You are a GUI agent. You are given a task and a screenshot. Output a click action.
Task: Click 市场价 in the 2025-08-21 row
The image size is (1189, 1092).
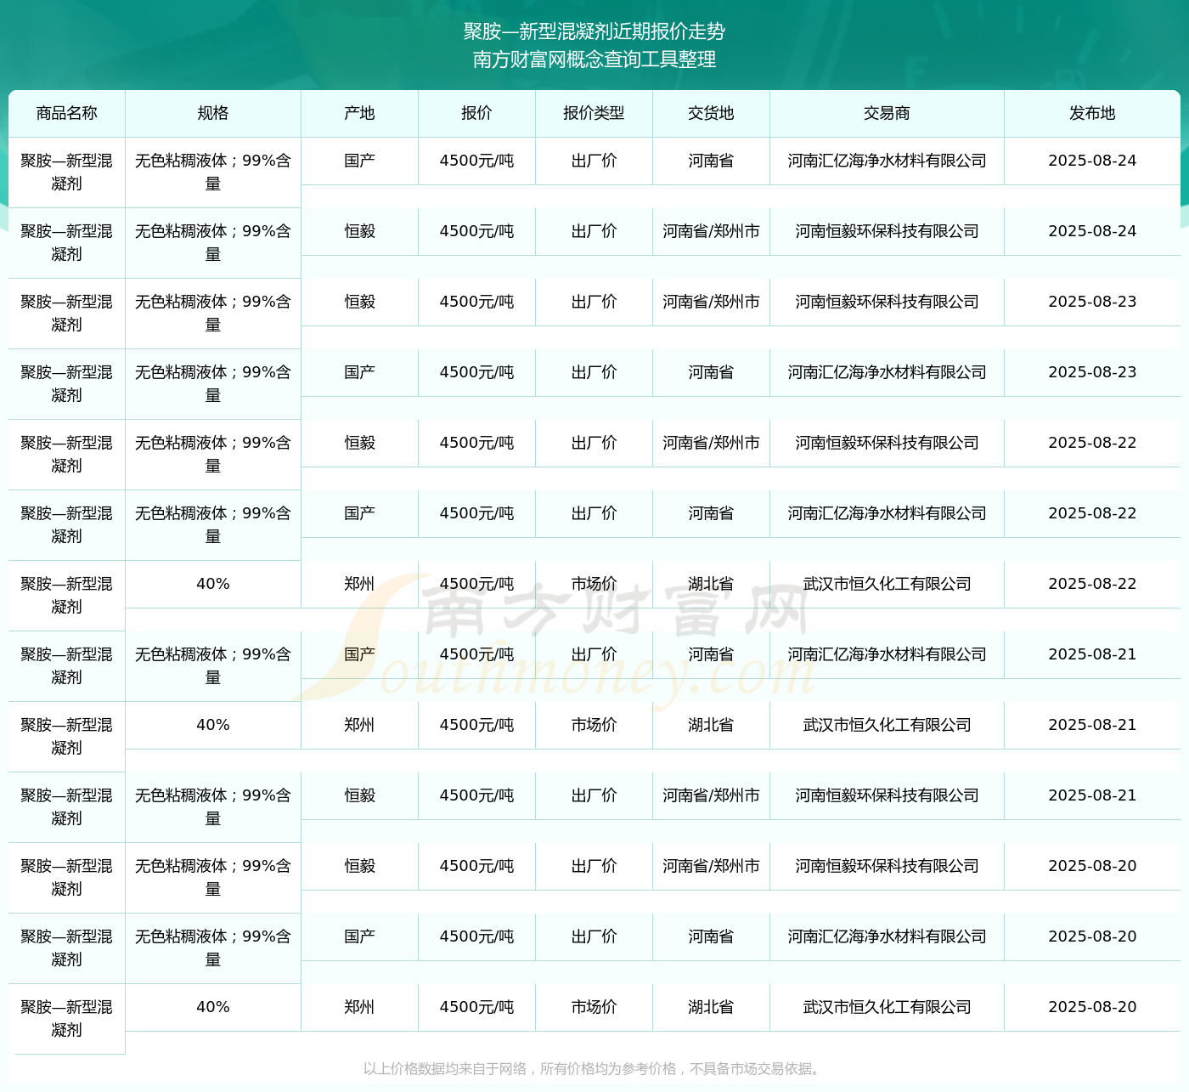coord(594,725)
